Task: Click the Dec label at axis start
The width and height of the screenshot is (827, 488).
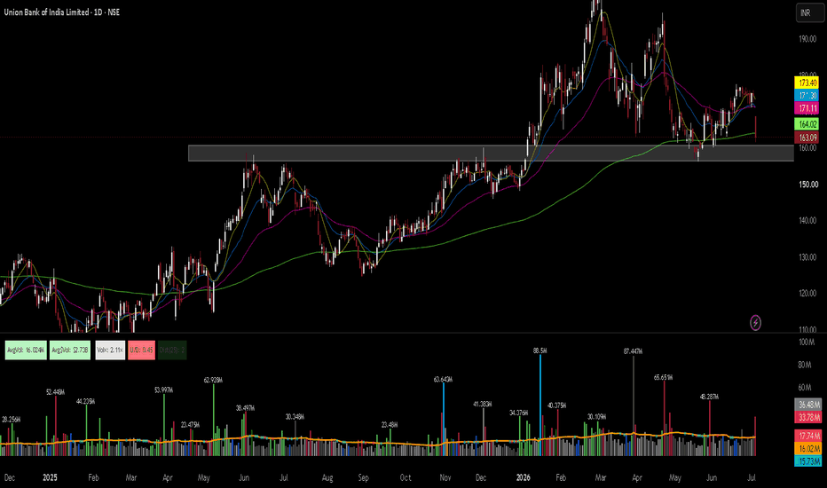Action: (x=10, y=477)
